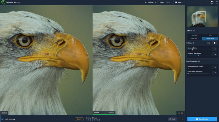Screen dimensions: 219x122
Task: Select the Standard AI model tab
Action: tap(194, 35)
